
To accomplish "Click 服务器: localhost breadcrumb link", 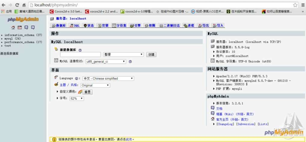I will 71,19.
